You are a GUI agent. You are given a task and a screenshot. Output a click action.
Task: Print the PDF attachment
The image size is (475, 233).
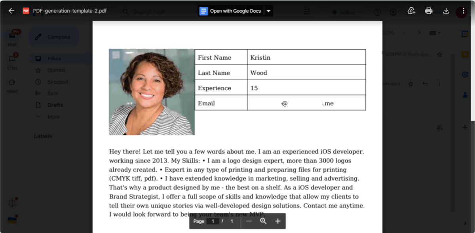click(429, 11)
